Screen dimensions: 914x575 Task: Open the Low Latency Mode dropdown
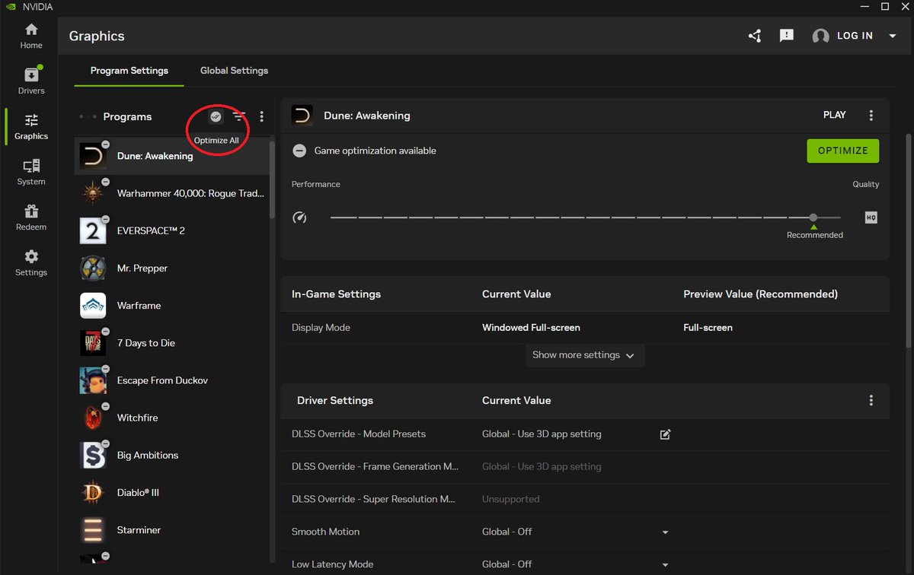click(x=665, y=565)
